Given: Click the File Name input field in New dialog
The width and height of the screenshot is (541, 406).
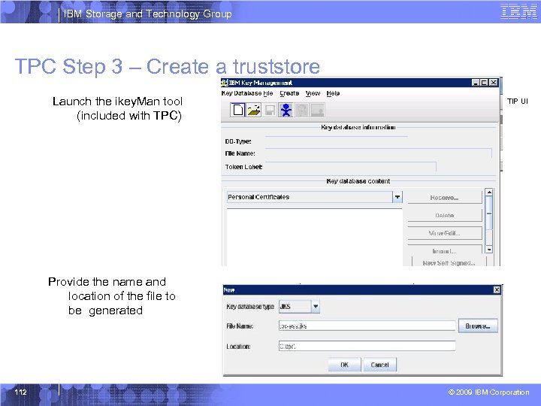Looking at the screenshot, I should point(367,326).
